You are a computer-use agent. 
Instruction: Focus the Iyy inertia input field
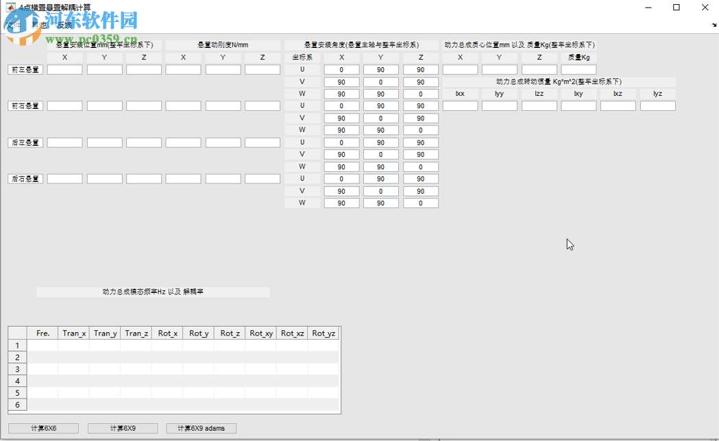tap(500, 105)
